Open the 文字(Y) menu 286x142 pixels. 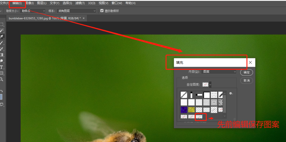pyautogui.click(x=54, y=3)
